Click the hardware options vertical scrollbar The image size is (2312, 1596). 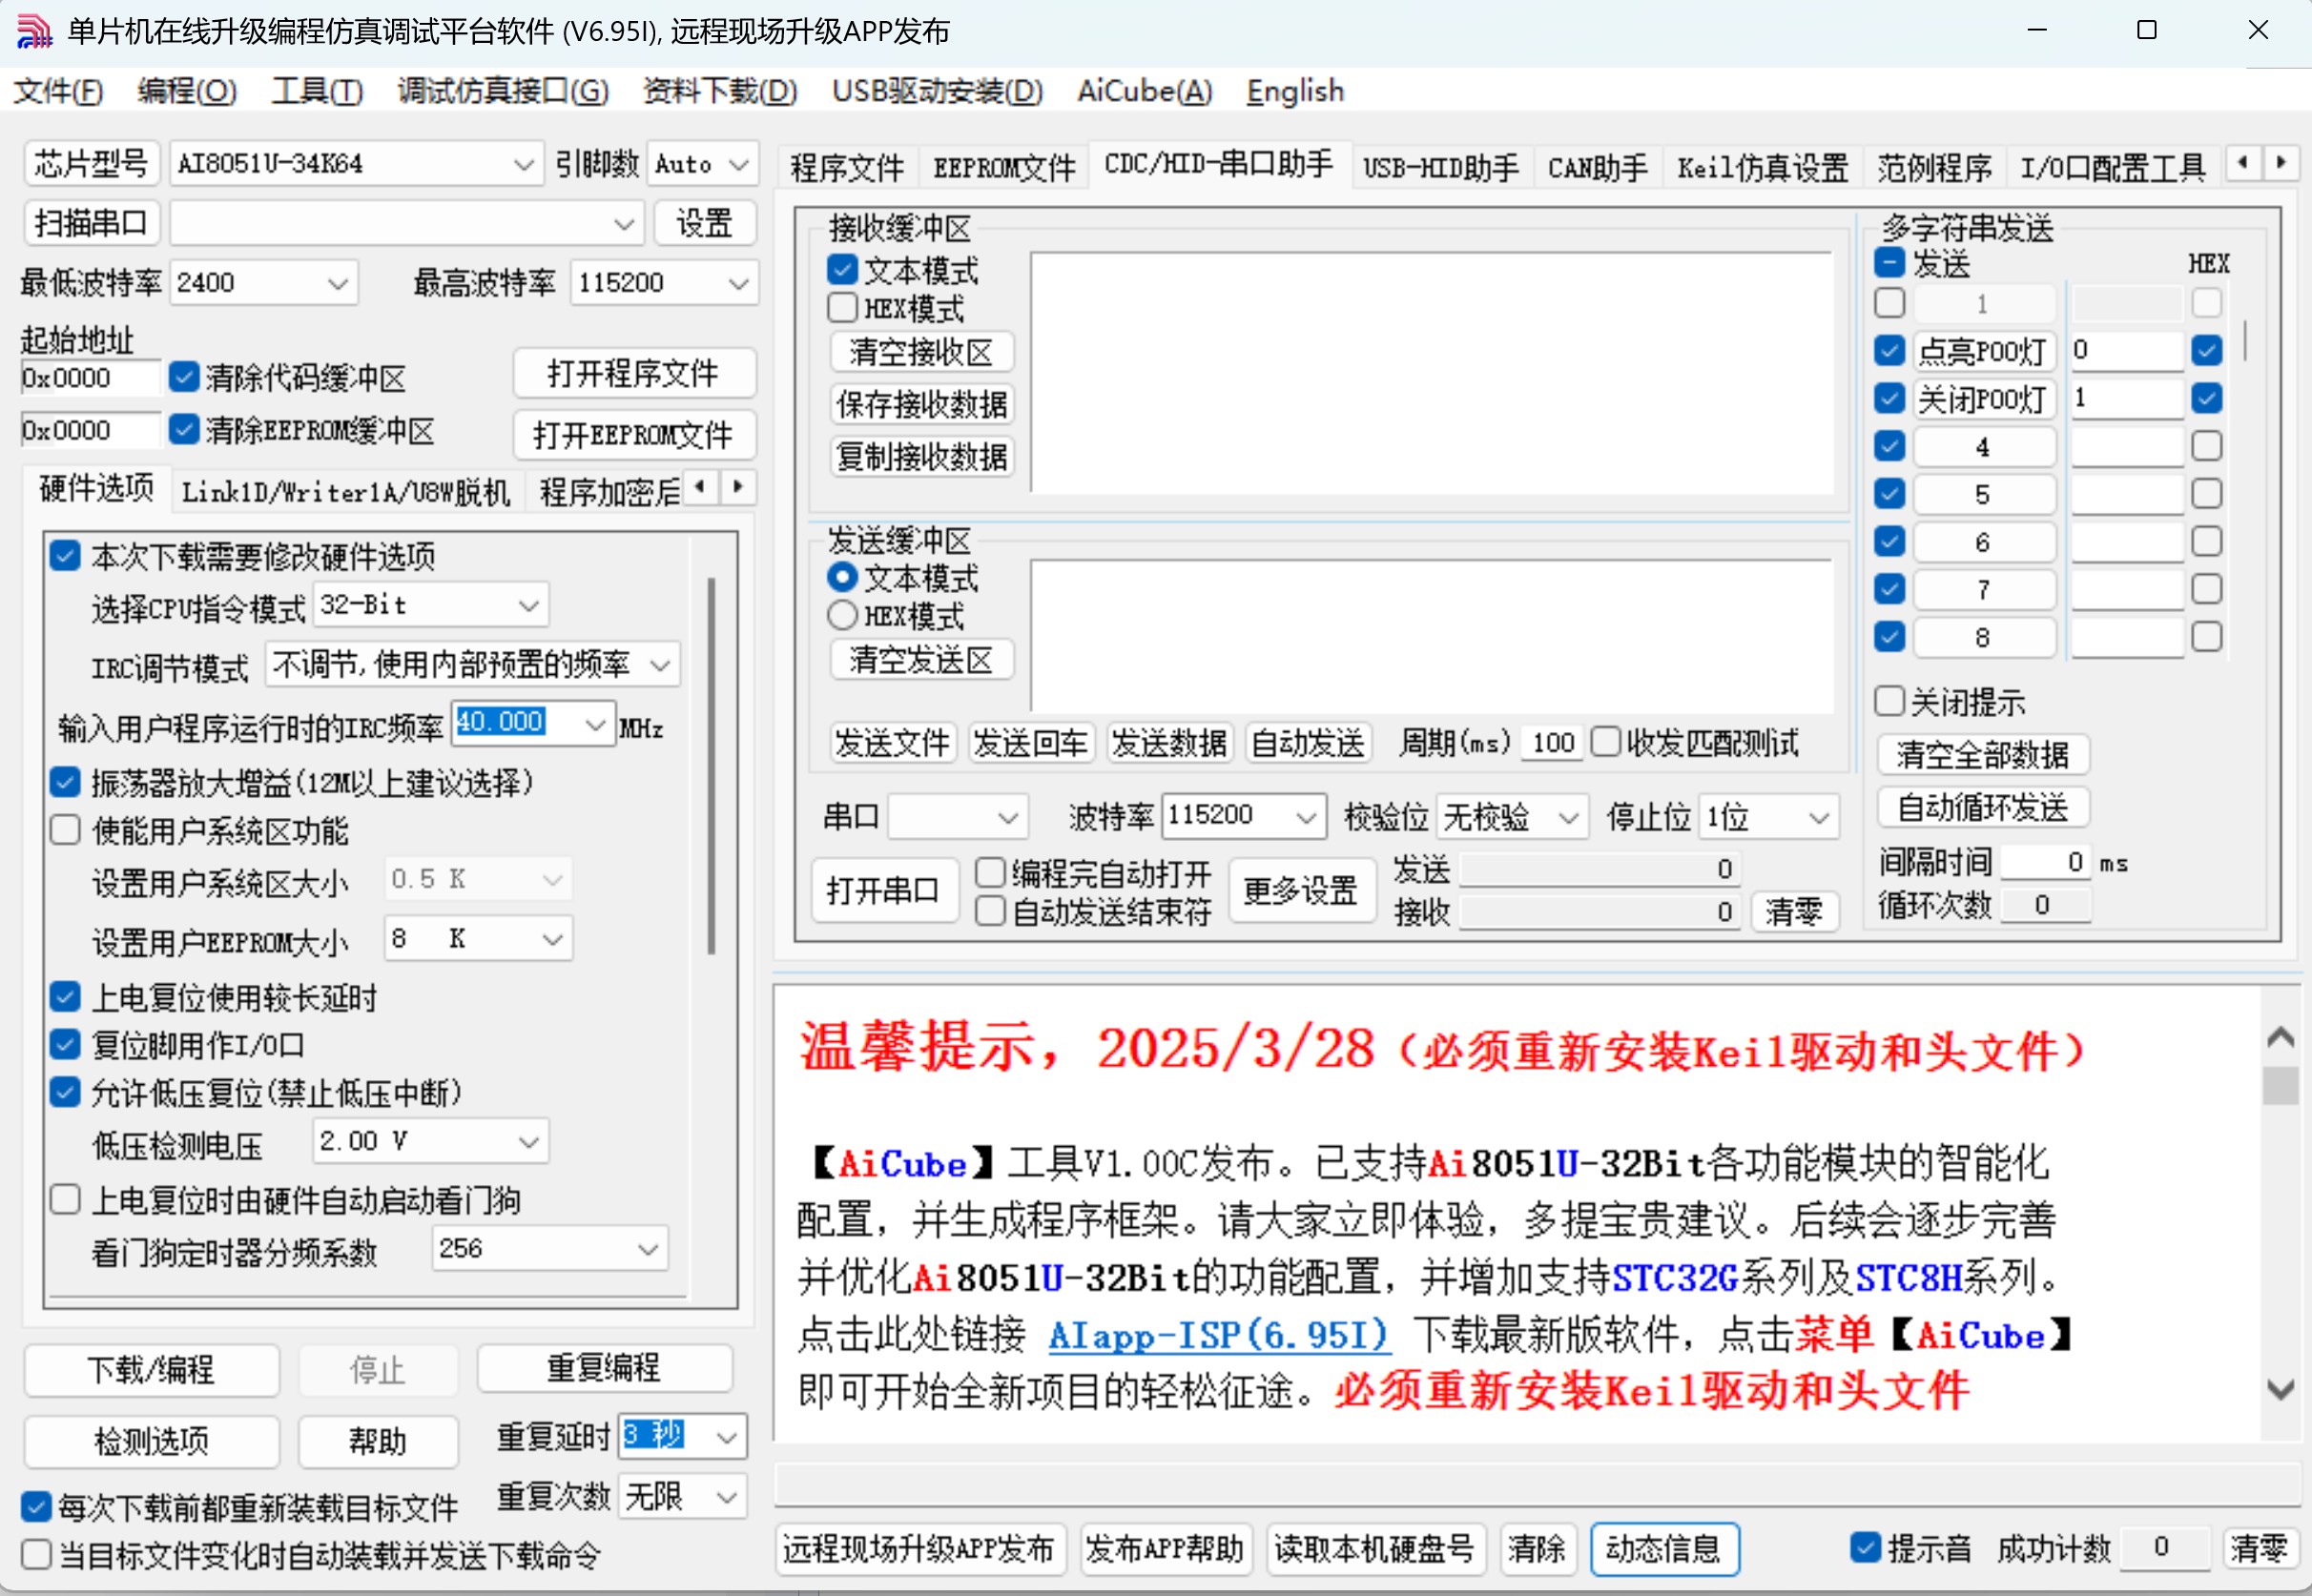click(712, 765)
